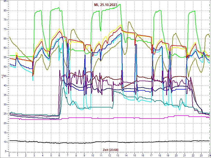
Task: Select the 35 label on the temperature axis
Action: tap(5, 95)
